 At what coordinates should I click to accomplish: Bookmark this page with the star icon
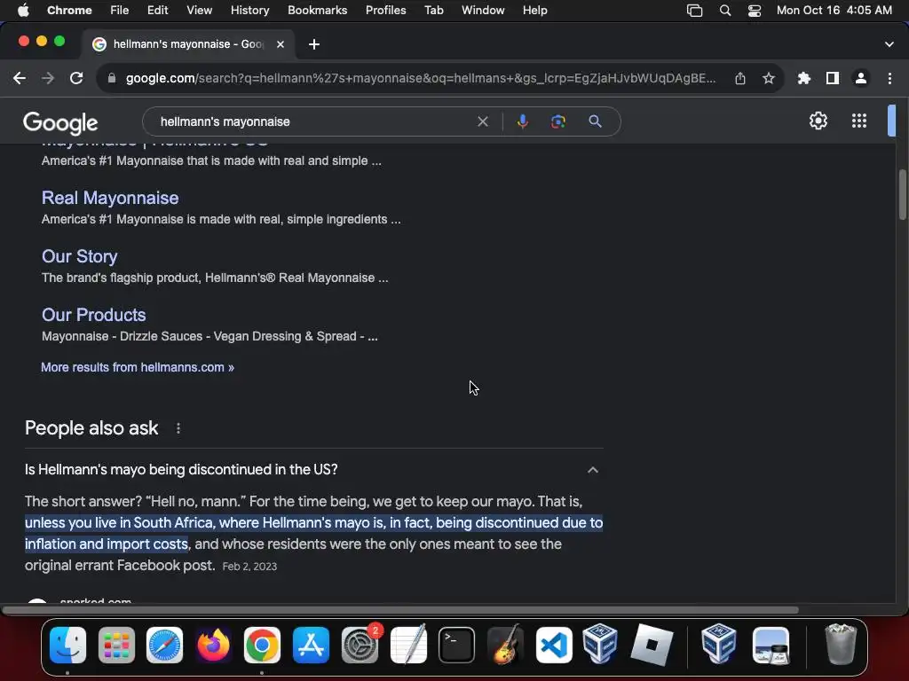(769, 78)
